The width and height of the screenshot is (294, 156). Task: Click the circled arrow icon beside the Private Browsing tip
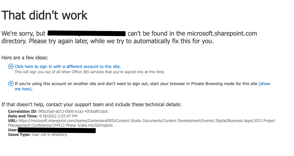click(11, 83)
